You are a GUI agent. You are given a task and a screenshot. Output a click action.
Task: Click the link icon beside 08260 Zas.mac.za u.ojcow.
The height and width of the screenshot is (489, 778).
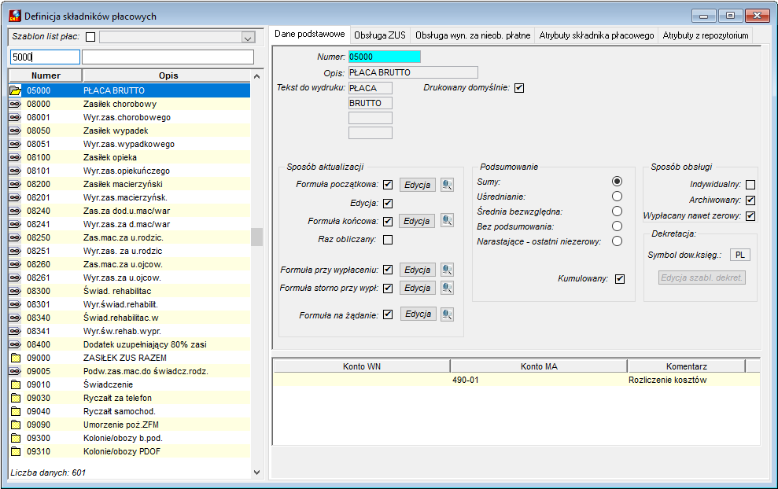16,264
